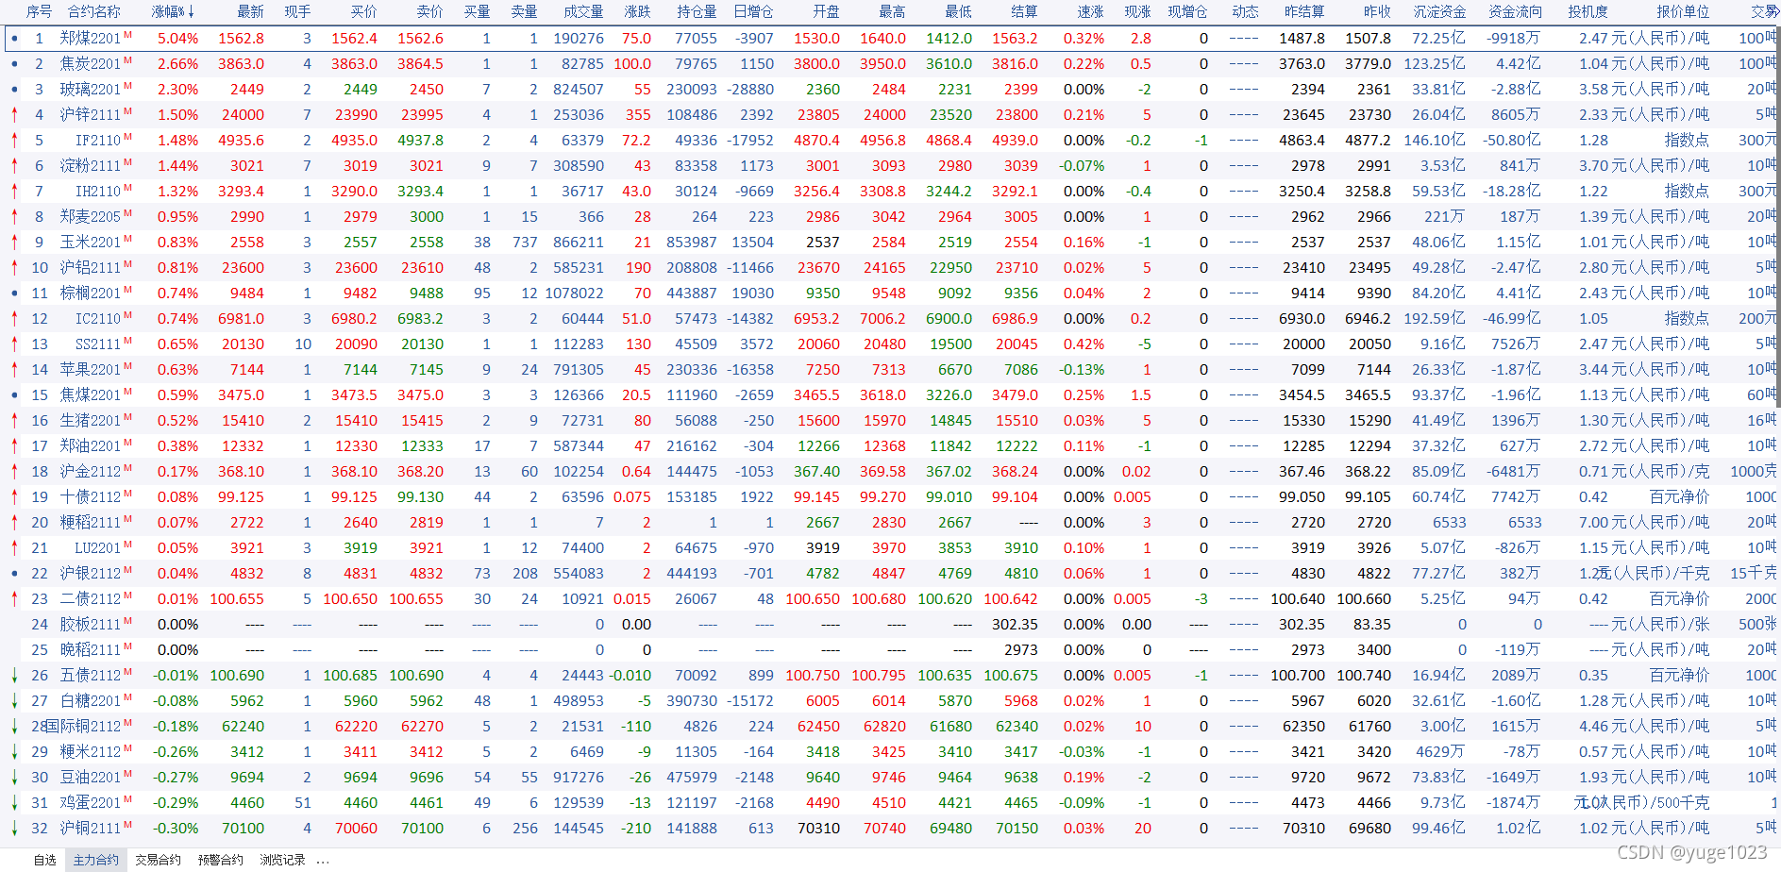
Task: Select the LU2201 contract row
Action: [890, 548]
